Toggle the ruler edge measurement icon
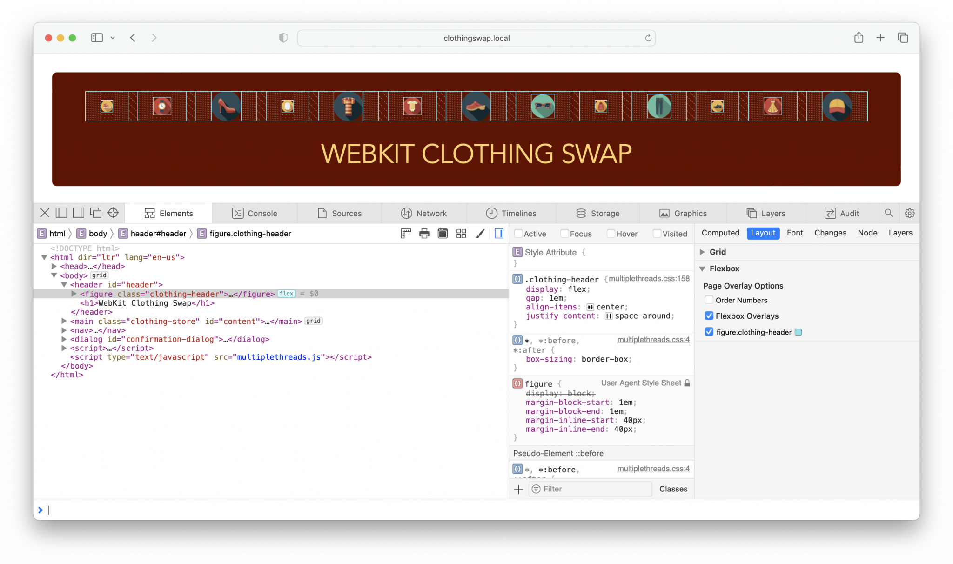 tap(405, 234)
